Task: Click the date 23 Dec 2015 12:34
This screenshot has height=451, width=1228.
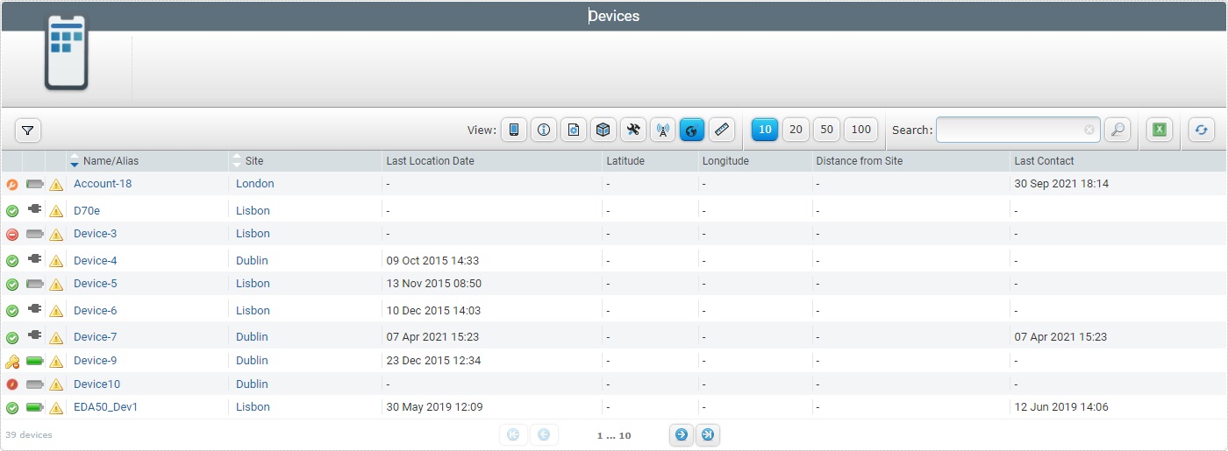Action: coord(434,361)
